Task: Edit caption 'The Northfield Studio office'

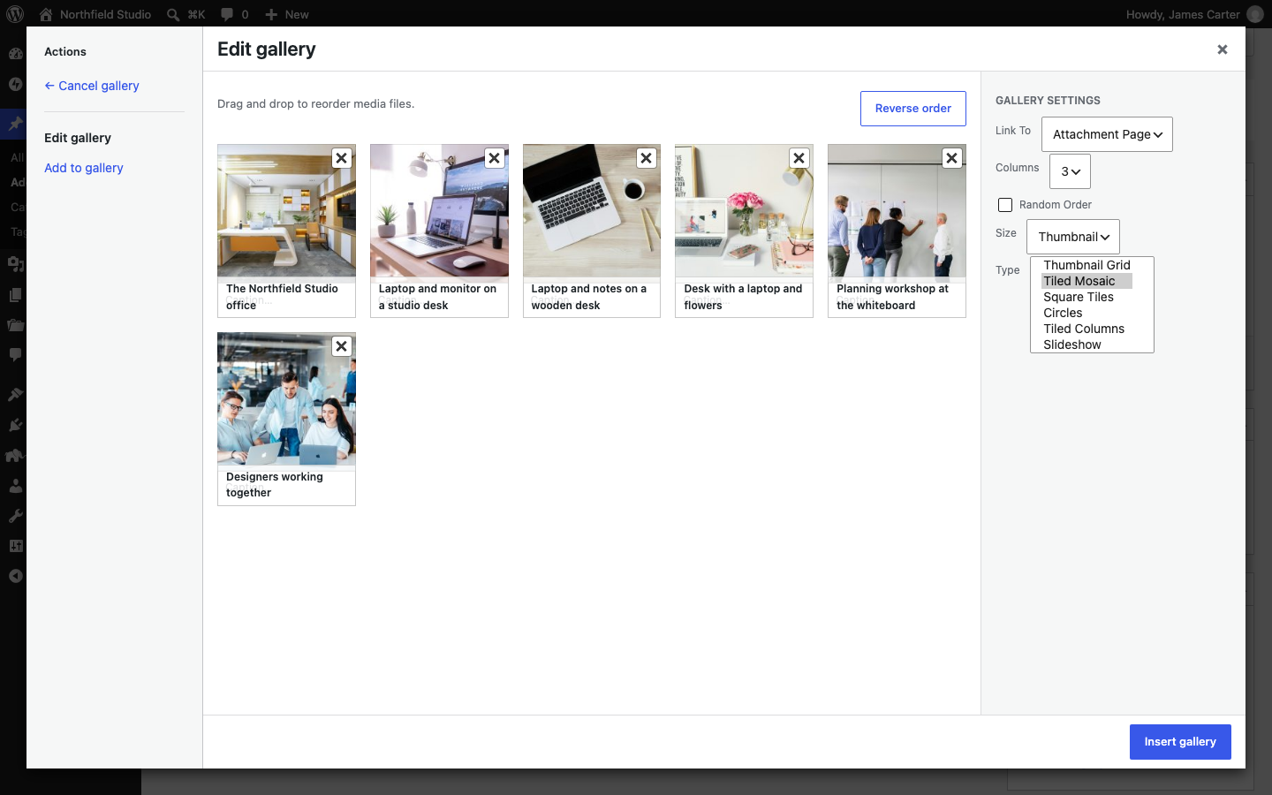Action: click(287, 298)
